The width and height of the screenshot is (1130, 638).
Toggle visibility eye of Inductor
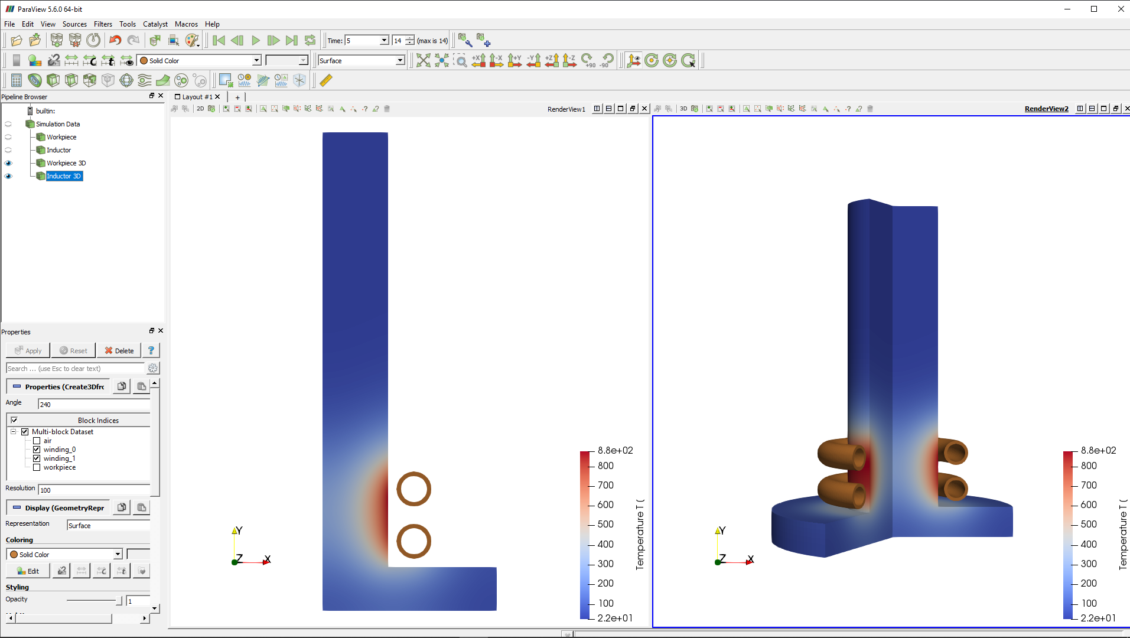click(8, 150)
